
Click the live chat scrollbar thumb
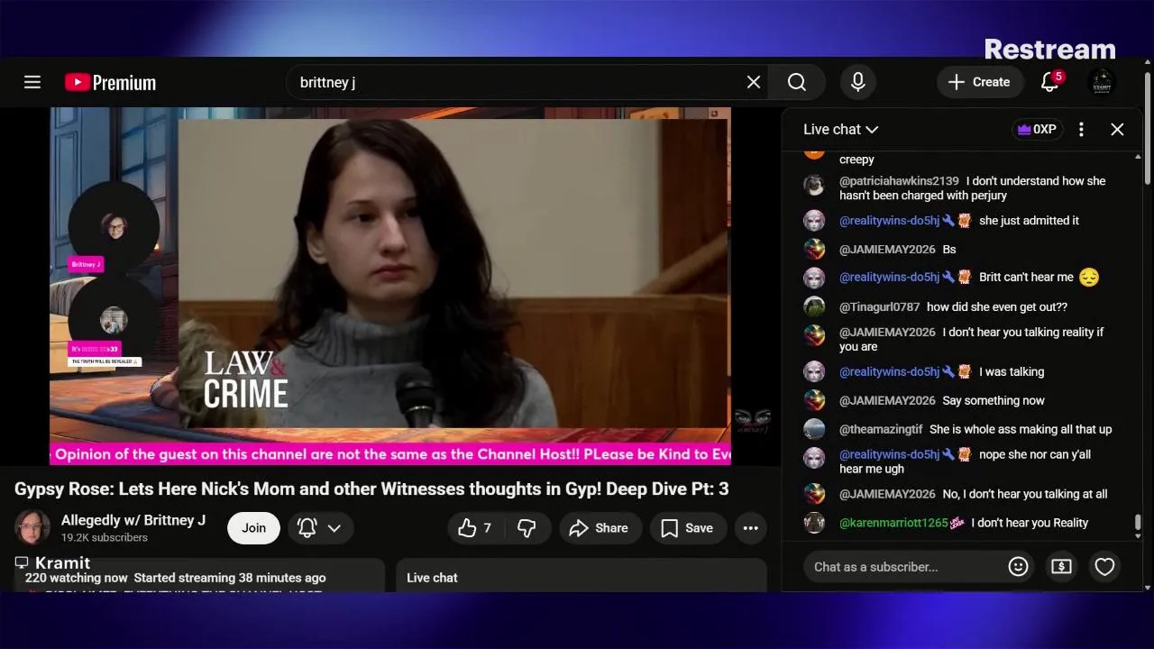1138,522
